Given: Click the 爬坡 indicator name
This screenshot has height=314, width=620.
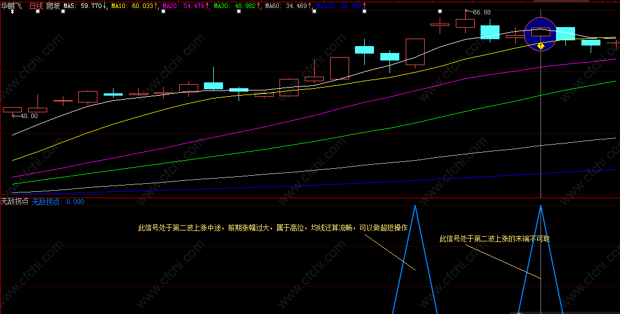Looking at the screenshot, I should [53, 6].
